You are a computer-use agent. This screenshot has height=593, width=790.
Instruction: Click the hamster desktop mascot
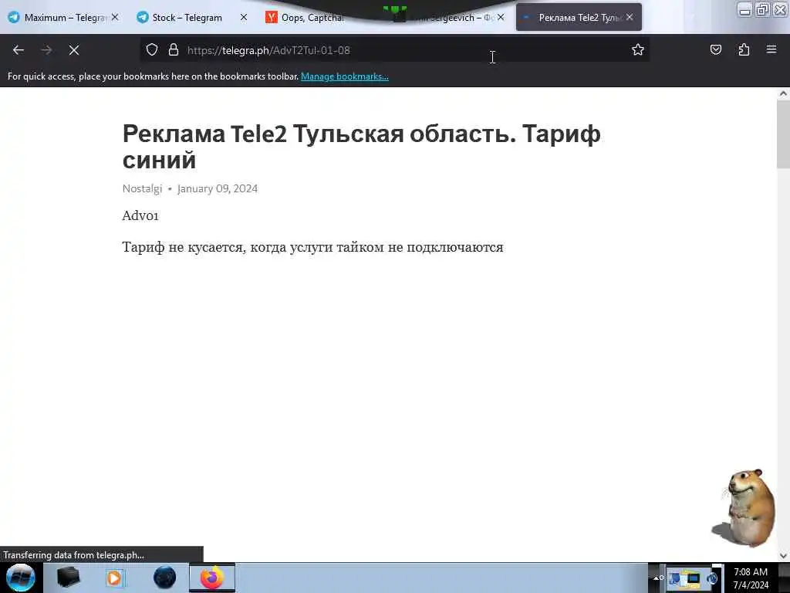745,508
